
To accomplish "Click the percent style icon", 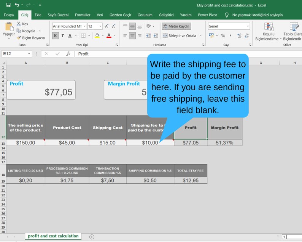I will (x=223, y=35).
